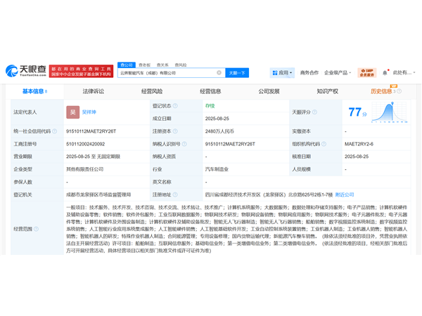Switch to the 历史信息 tab
The width and height of the screenshot is (422, 316).
(381, 91)
